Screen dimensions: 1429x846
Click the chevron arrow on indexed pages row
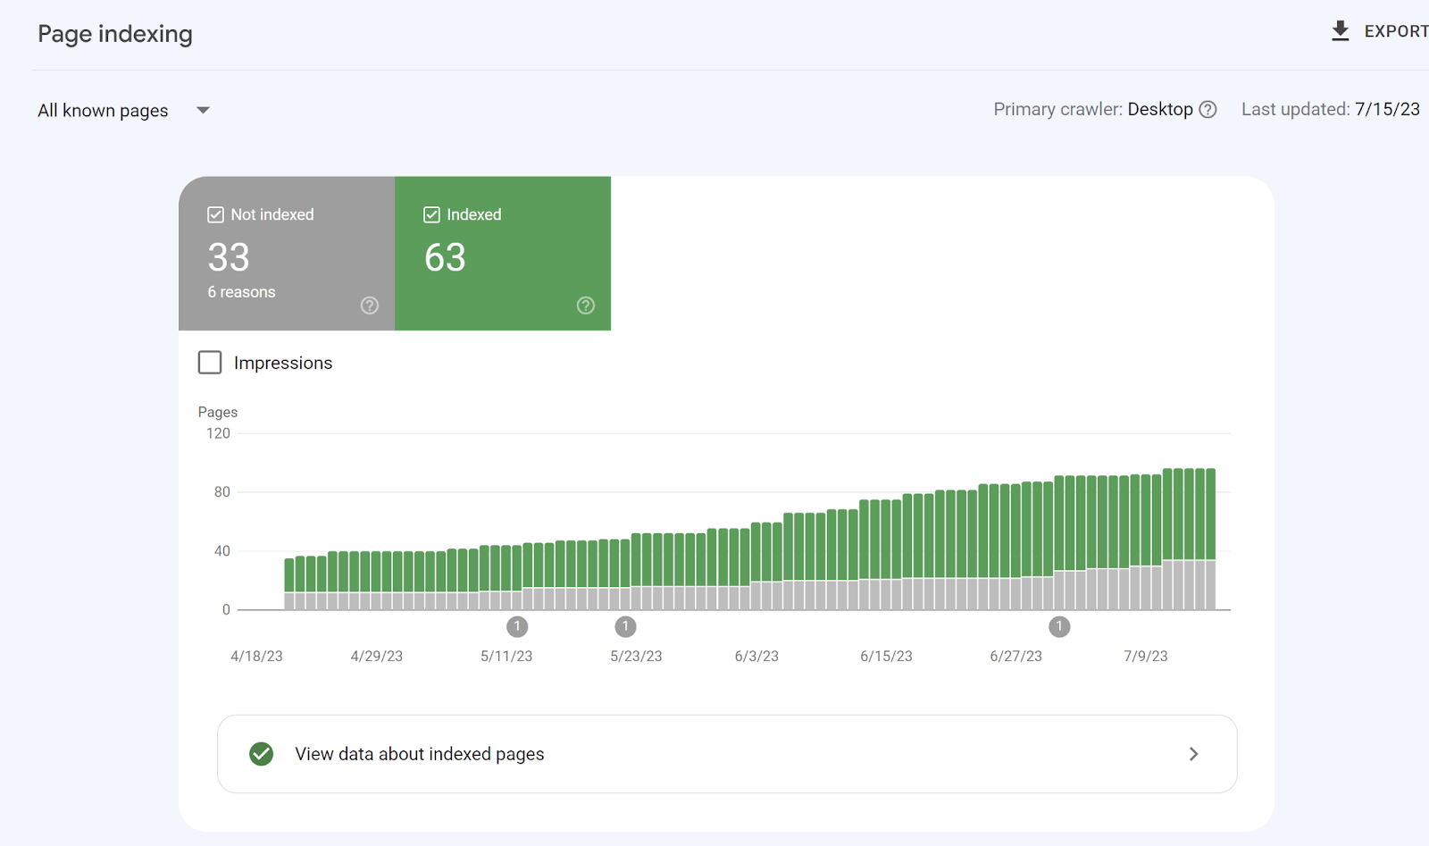[1193, 754]
